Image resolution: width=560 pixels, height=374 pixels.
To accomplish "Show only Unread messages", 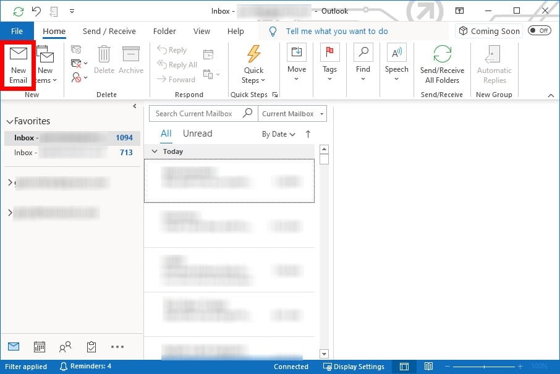I will point(197,134).
